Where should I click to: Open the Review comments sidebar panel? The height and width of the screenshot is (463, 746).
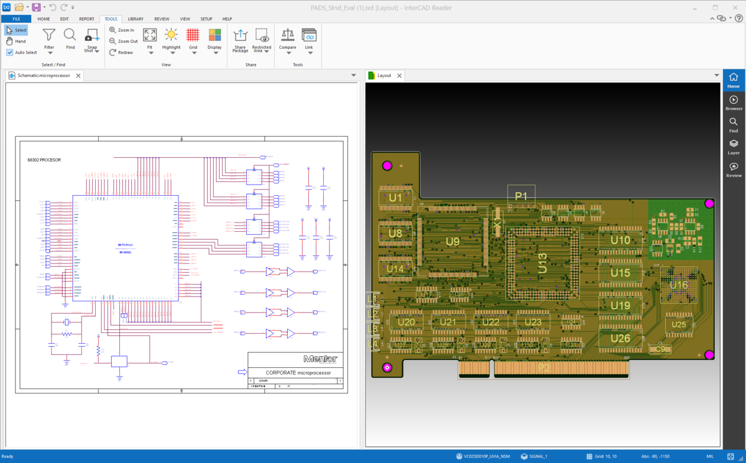click(x=734, y=169)
